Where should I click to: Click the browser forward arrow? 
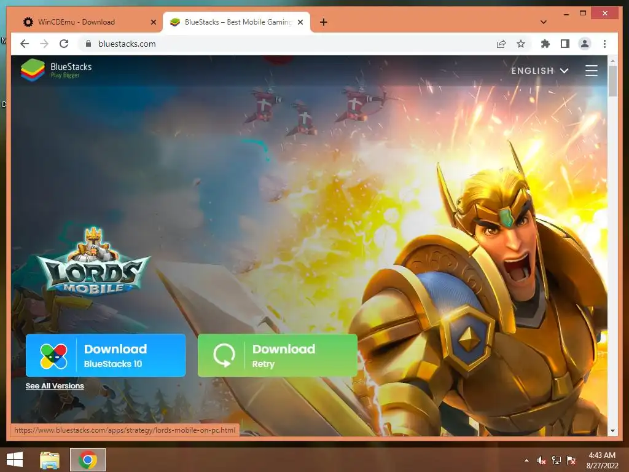coord(44,44)
